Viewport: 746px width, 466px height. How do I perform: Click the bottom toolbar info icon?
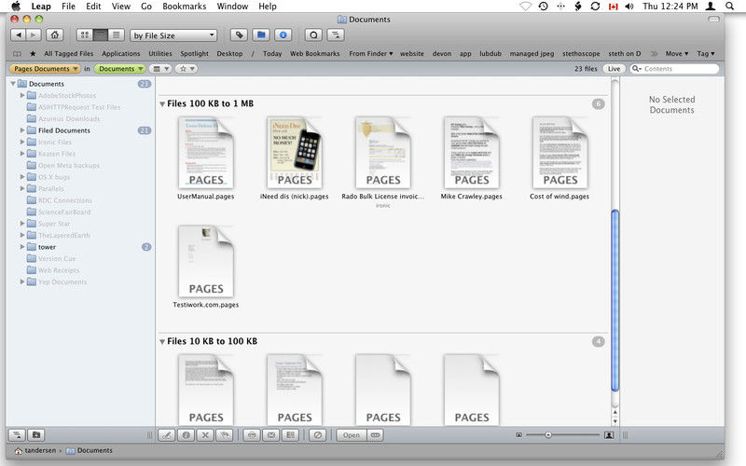coord(186,434)
